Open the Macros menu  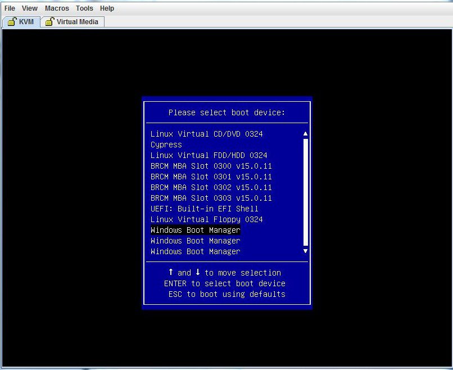pos(57,8)
